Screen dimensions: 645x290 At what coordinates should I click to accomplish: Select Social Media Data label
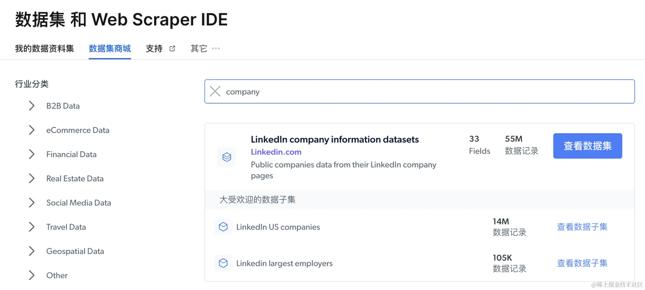[79, 203]
